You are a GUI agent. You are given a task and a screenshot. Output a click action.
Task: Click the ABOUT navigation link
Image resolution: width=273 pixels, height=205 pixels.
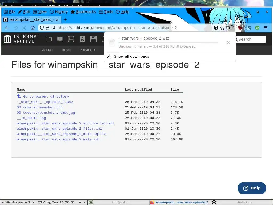47,50
